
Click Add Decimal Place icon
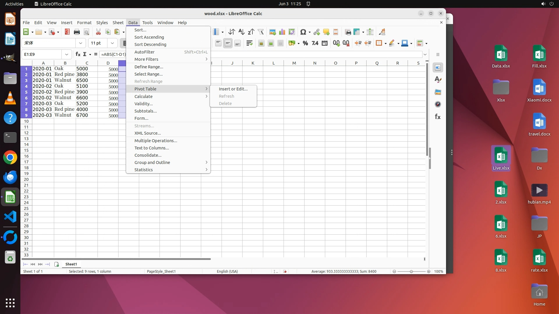(x=336, y=43)
